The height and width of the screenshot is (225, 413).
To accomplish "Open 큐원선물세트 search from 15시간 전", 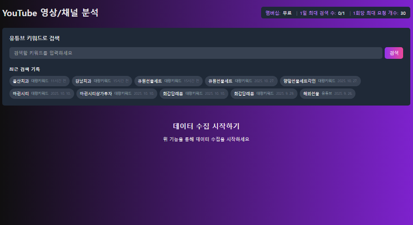I will (169, 81).
